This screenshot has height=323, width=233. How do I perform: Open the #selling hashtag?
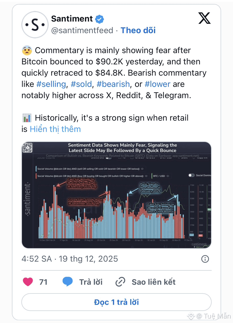tap(51, 84)
